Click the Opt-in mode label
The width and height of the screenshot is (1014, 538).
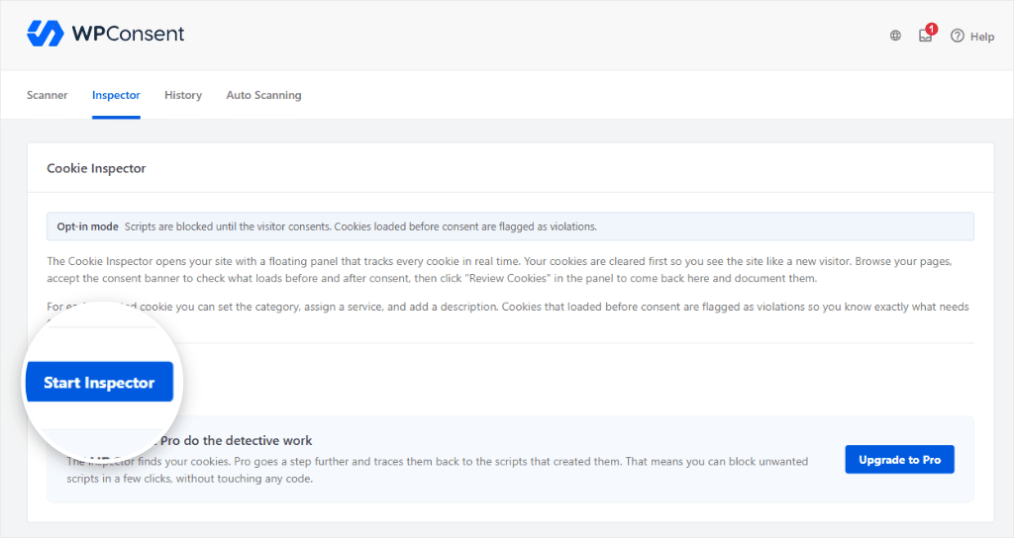(x=87, y=226)
